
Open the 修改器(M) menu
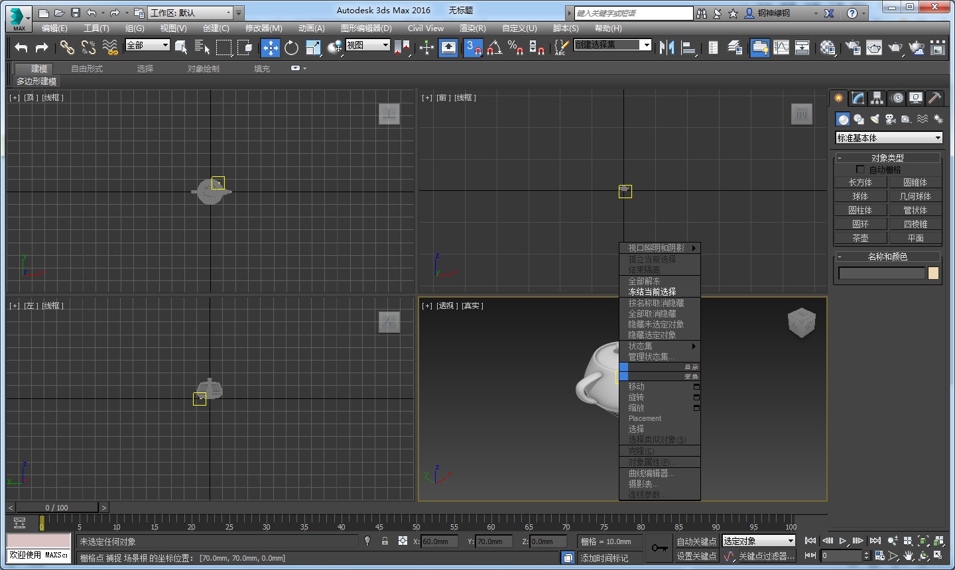tap(263, 28)
